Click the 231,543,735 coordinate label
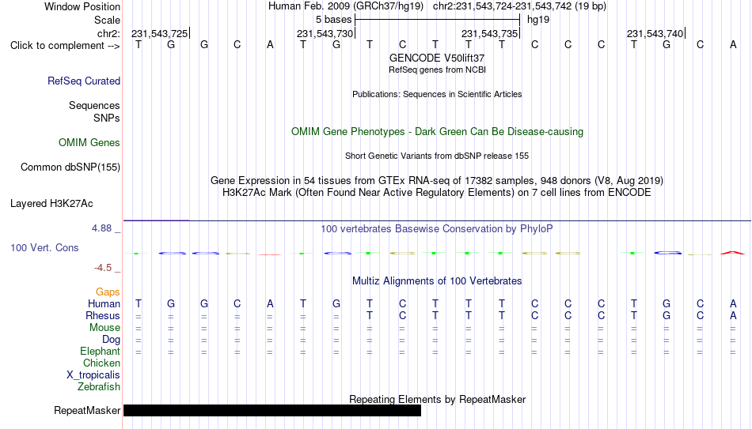This screenshot has width=752, height=429. [x=490, y=33]
